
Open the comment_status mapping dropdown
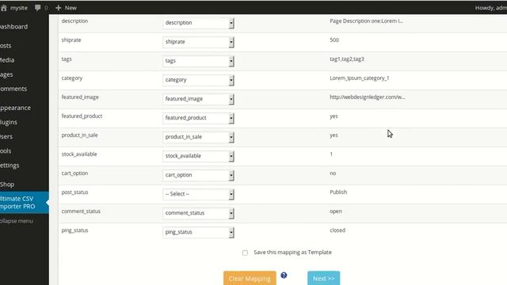coord(198,213)
